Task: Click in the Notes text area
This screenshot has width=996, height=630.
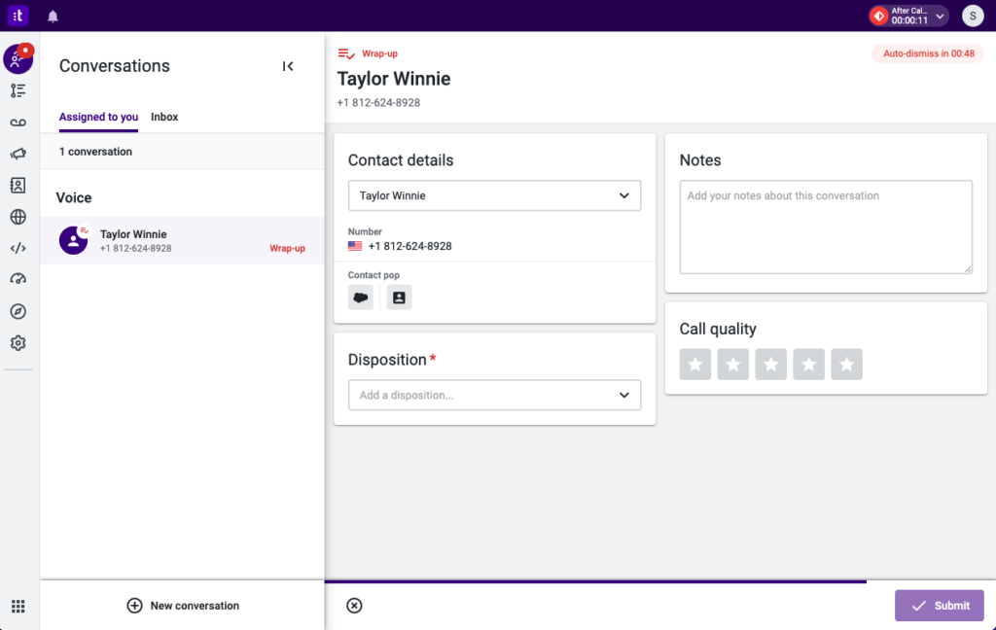Action: (x=826, y=227)
